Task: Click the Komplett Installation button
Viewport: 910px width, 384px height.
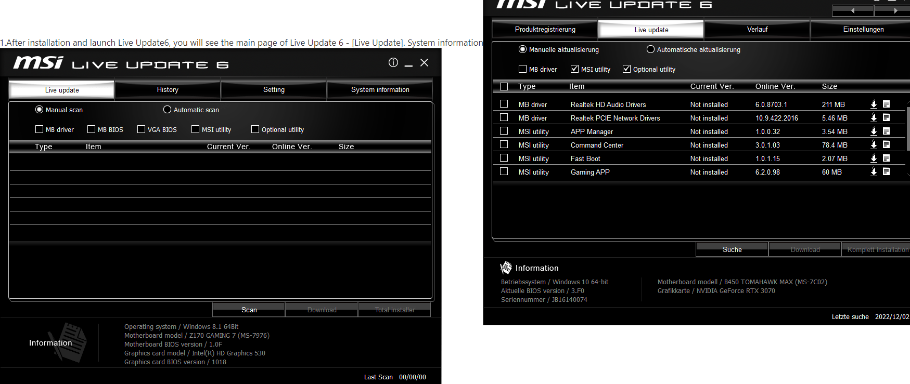Action: point(877,249)
